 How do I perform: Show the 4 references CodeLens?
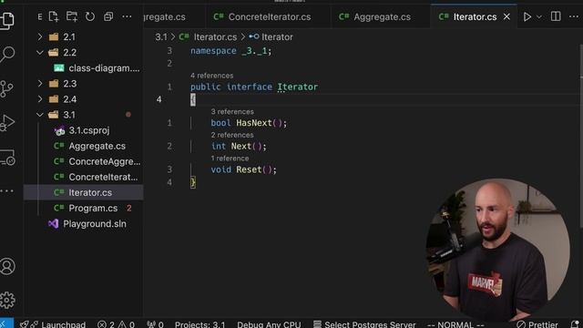[x=212, y=76]
